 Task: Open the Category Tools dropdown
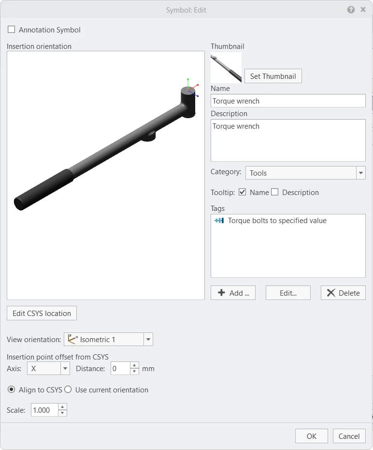tap(361, 173)
